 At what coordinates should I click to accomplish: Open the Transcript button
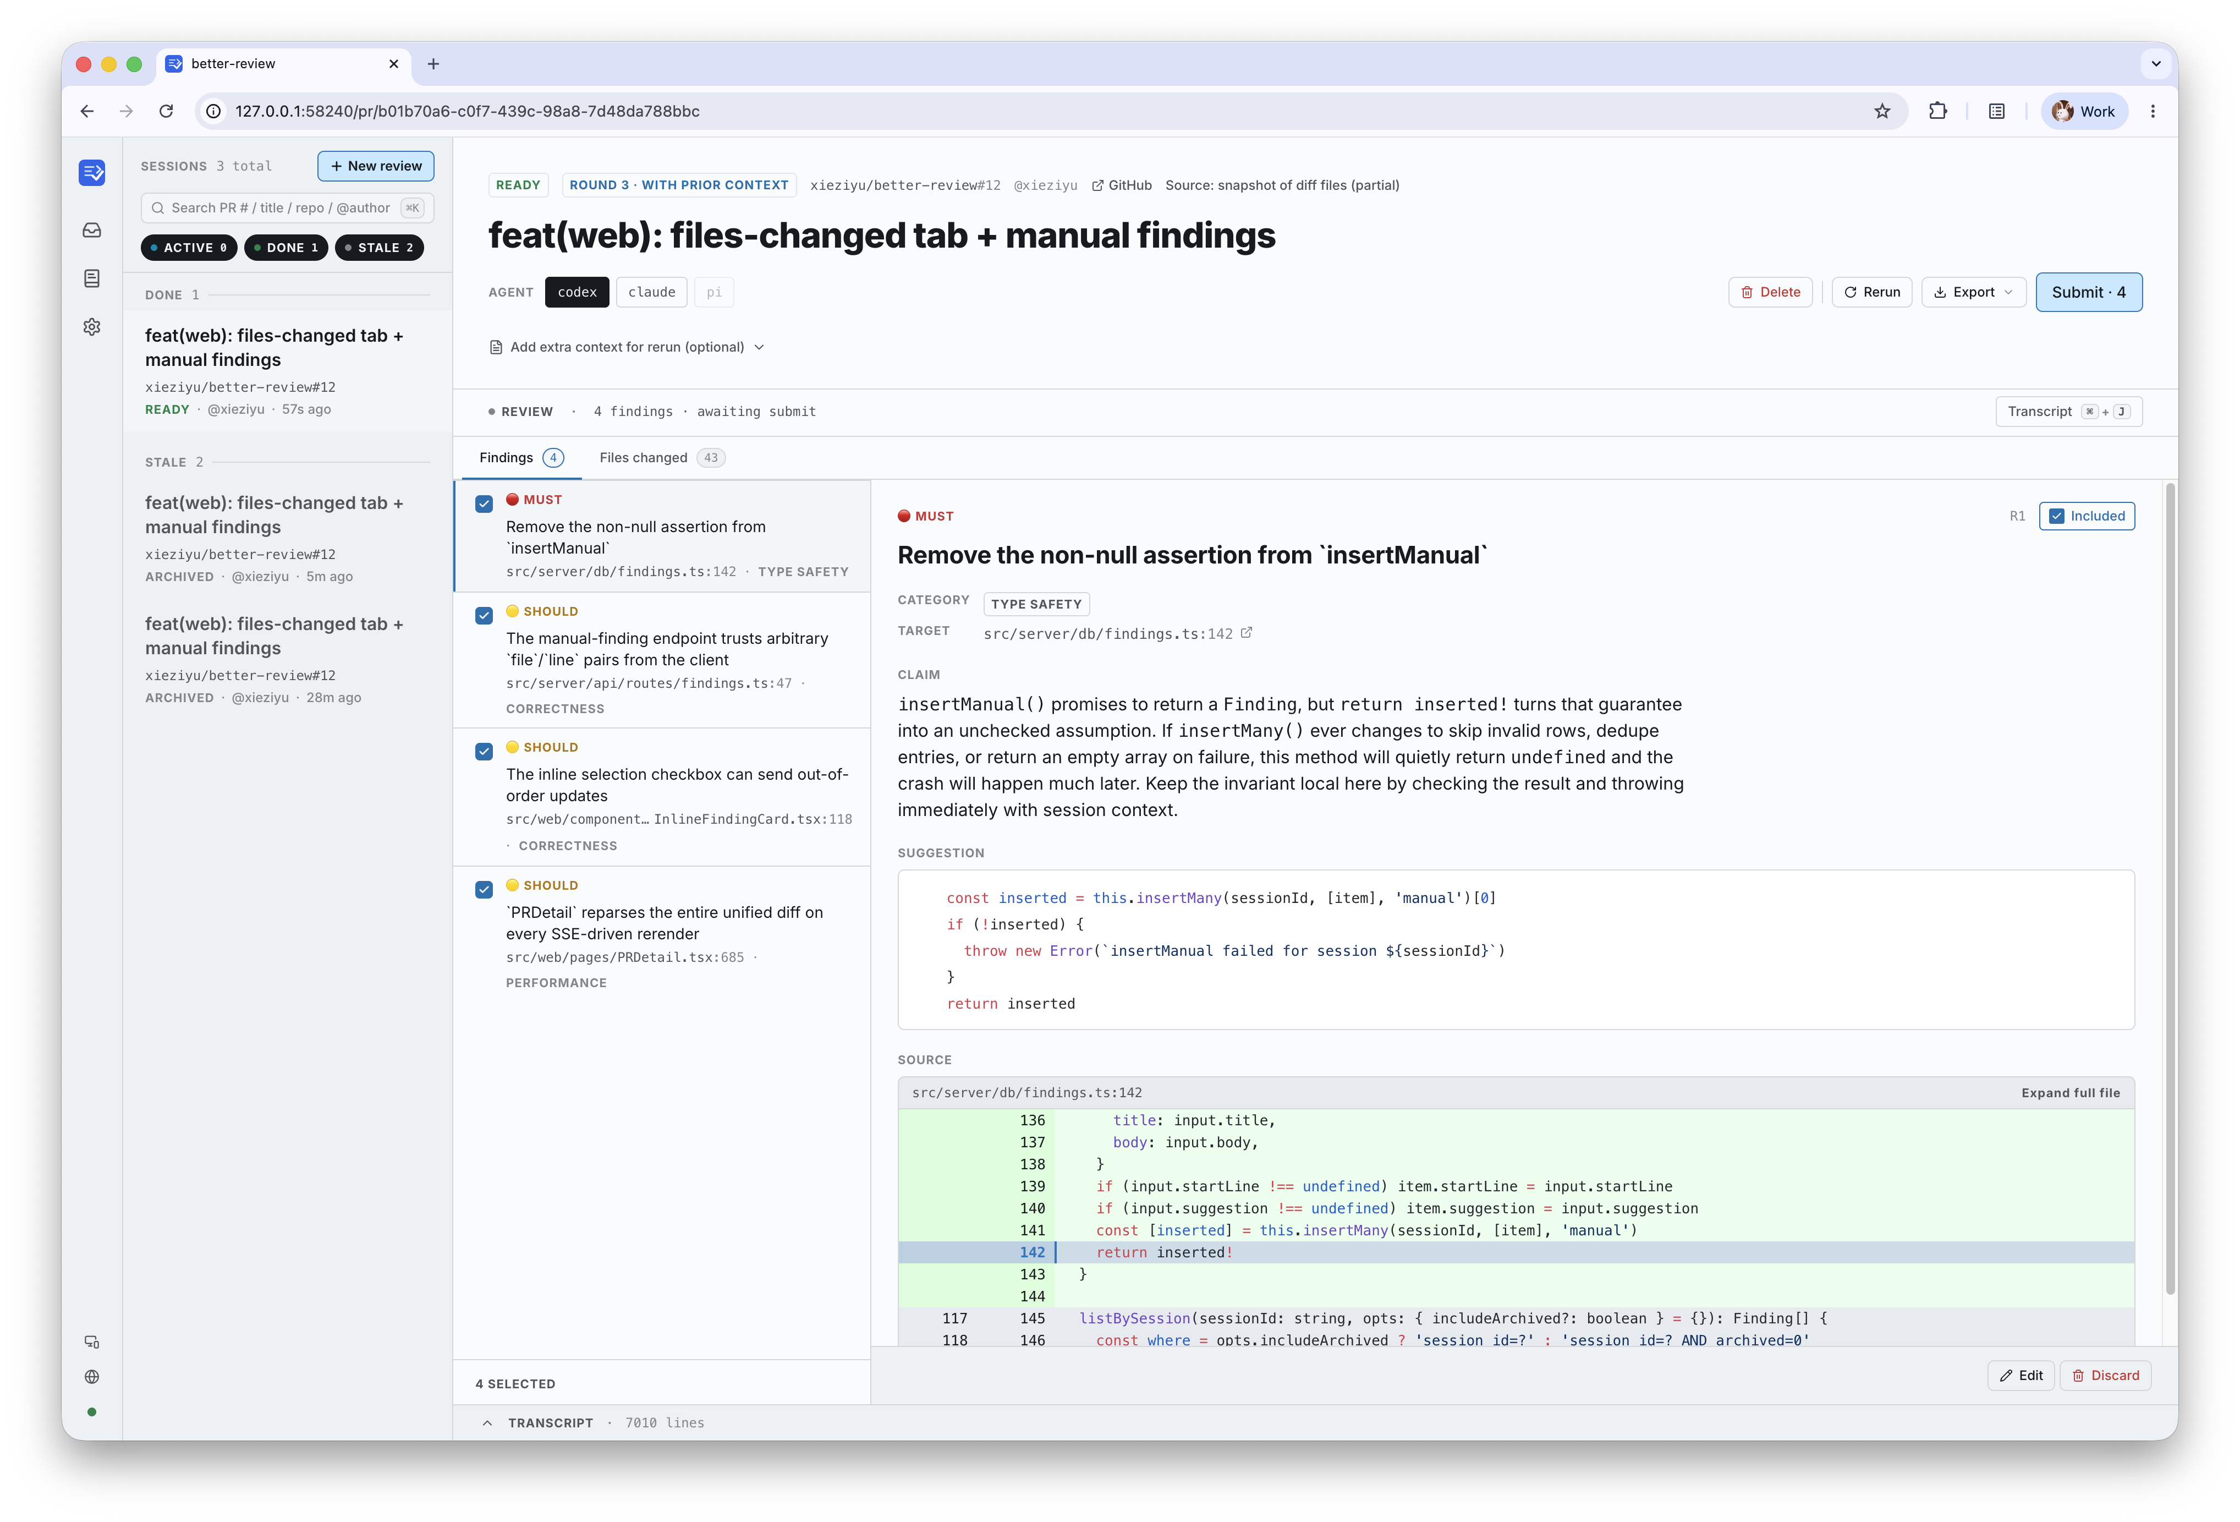tap(2069, 412)
